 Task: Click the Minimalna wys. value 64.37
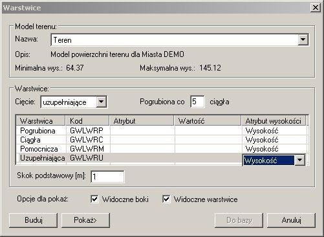(x=75, y=68)
